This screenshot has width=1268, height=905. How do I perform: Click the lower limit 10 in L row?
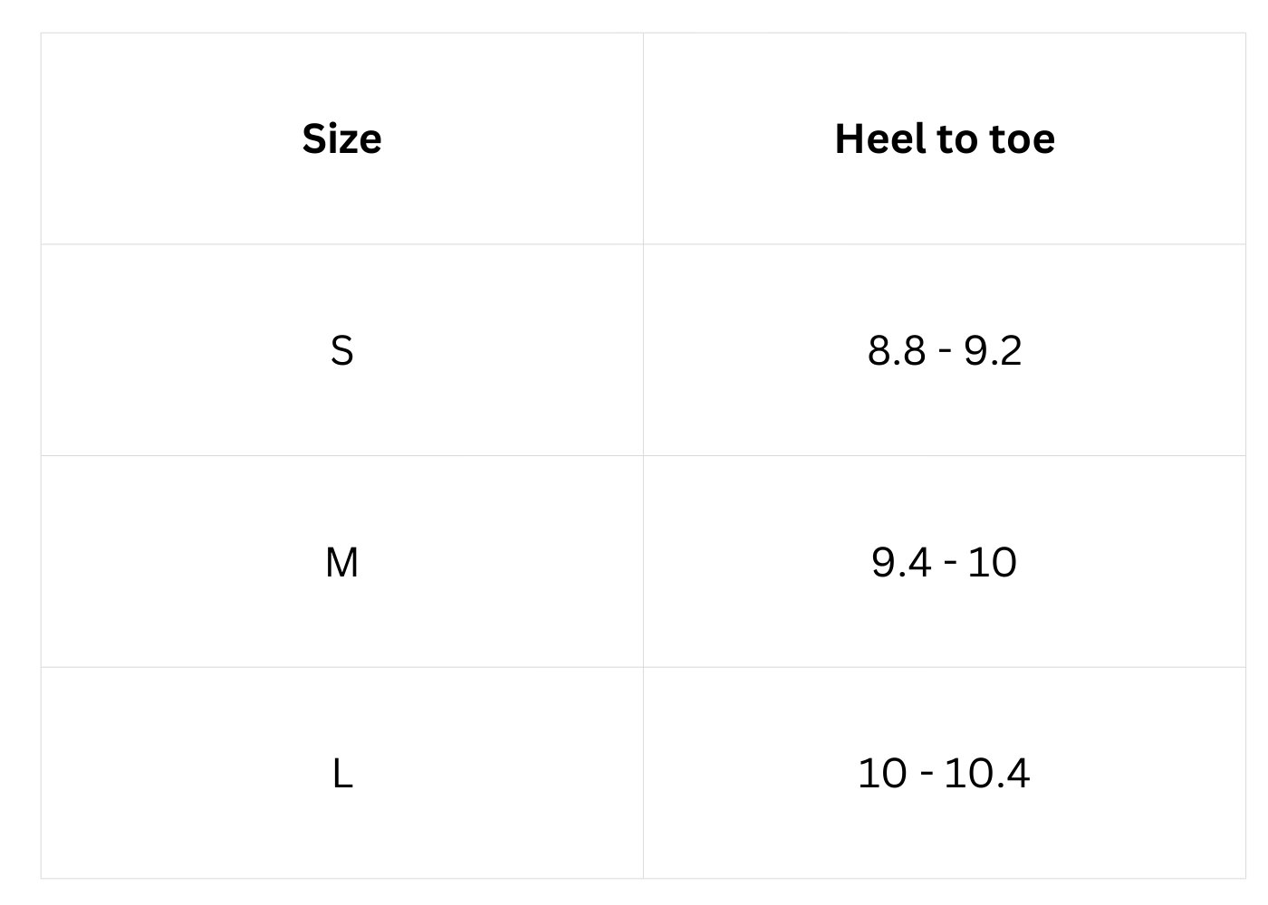click(x=881, y=774)
